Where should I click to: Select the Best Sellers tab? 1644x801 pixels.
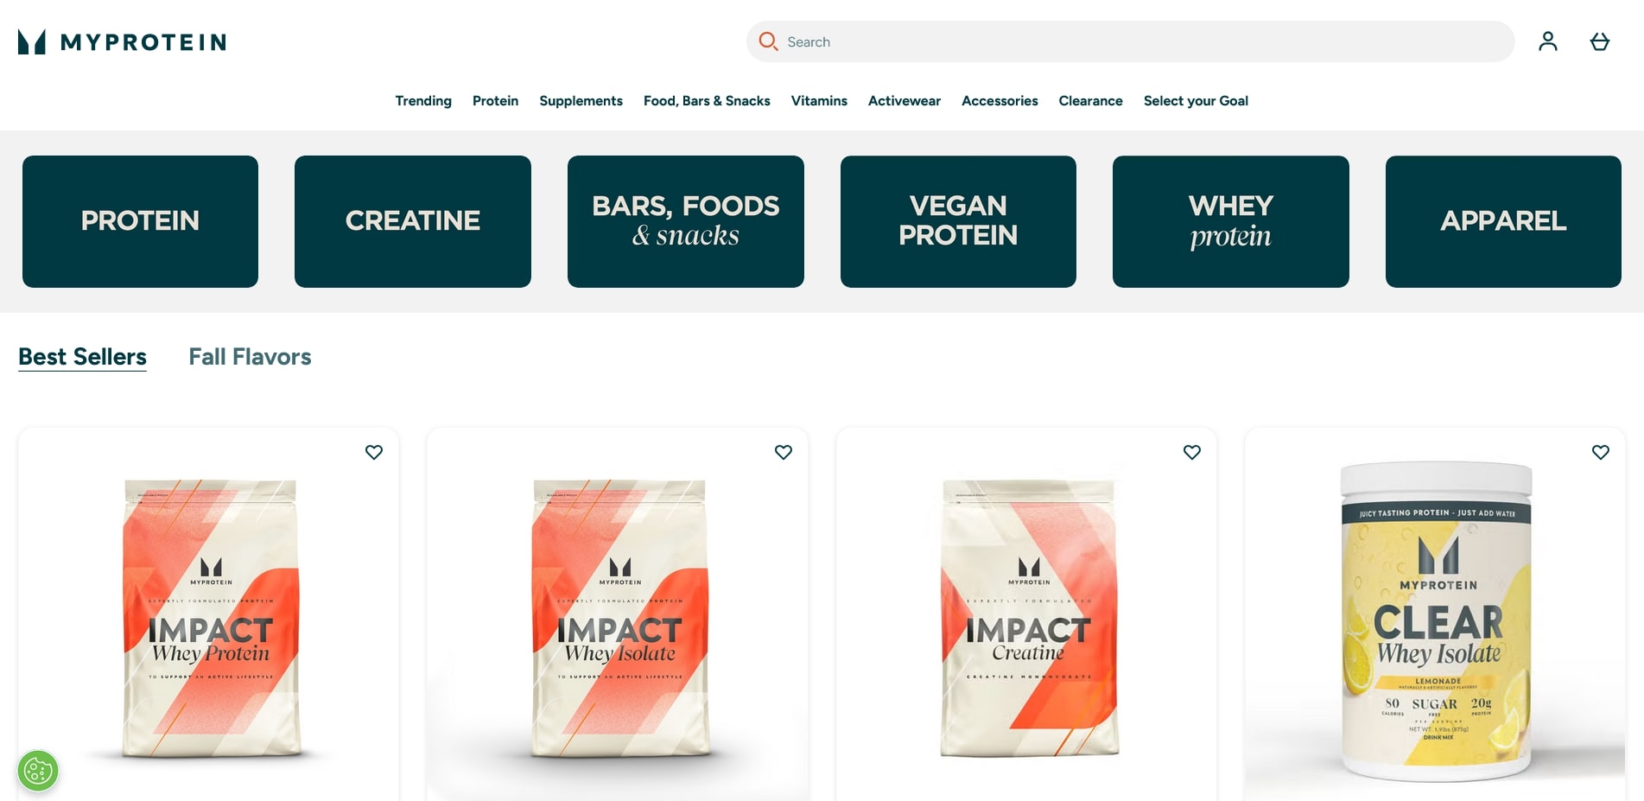[82, 357]
